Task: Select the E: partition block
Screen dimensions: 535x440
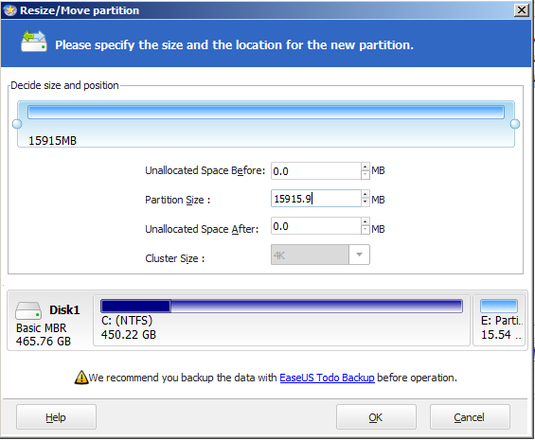Action: (499, 321)
